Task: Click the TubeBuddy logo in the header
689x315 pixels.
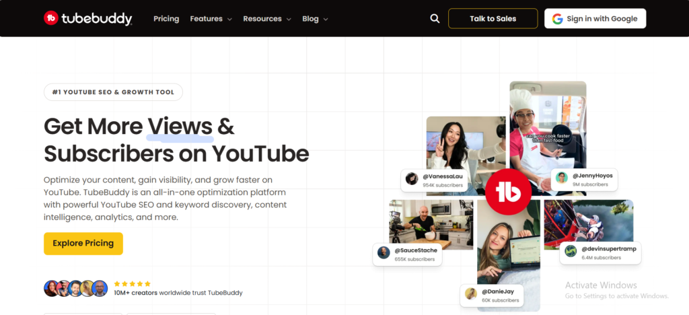Action: [88, 18]
